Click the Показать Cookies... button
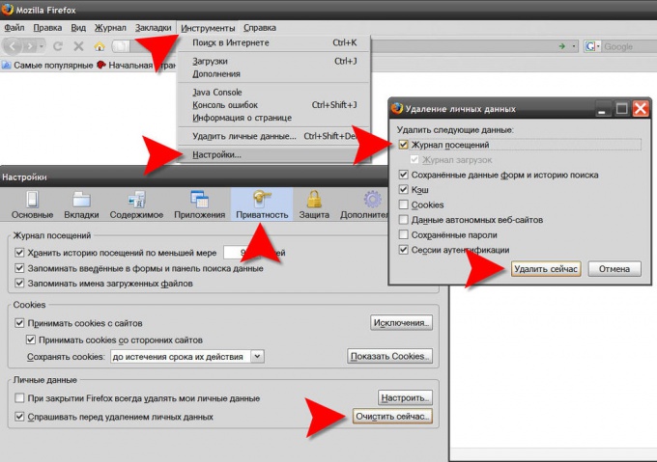 [388, 356]
